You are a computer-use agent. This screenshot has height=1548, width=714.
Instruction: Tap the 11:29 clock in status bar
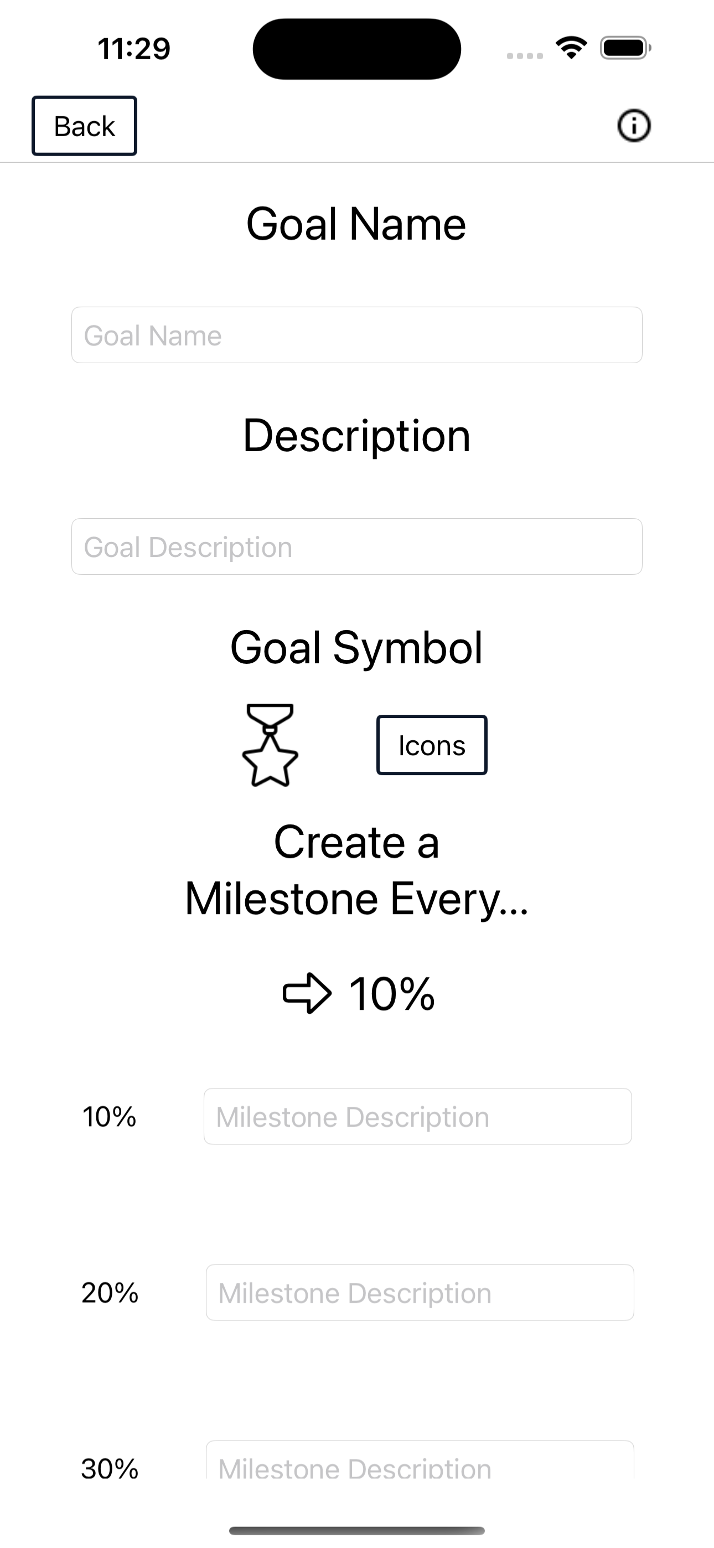(134, 49)
